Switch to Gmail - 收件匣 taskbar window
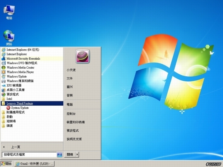 [x=34, y=164]
